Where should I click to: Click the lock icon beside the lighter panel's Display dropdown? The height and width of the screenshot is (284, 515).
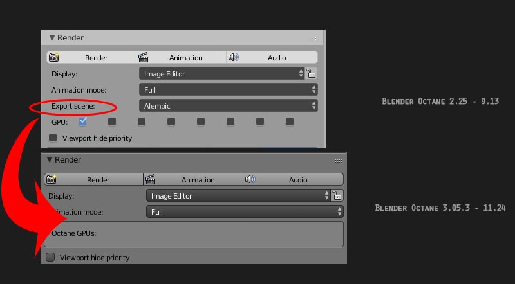click(312, 74)
